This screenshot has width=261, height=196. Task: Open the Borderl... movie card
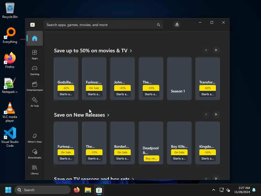click(123, 143)
